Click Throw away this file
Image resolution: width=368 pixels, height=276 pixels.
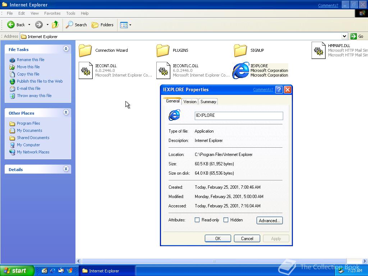[34, 96]
